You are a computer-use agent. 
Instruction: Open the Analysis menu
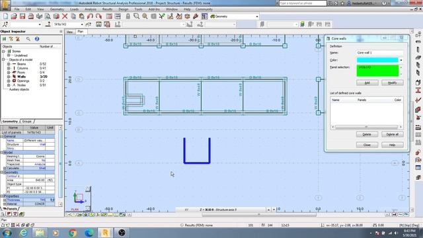[91, 9]
